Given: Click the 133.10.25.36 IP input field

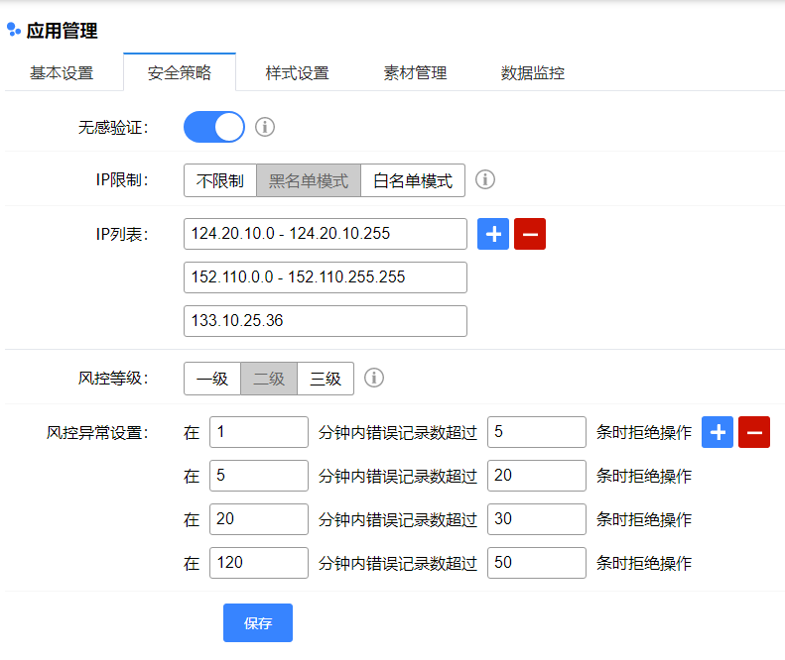Looking at the screenshot, I should pos(325,321).
